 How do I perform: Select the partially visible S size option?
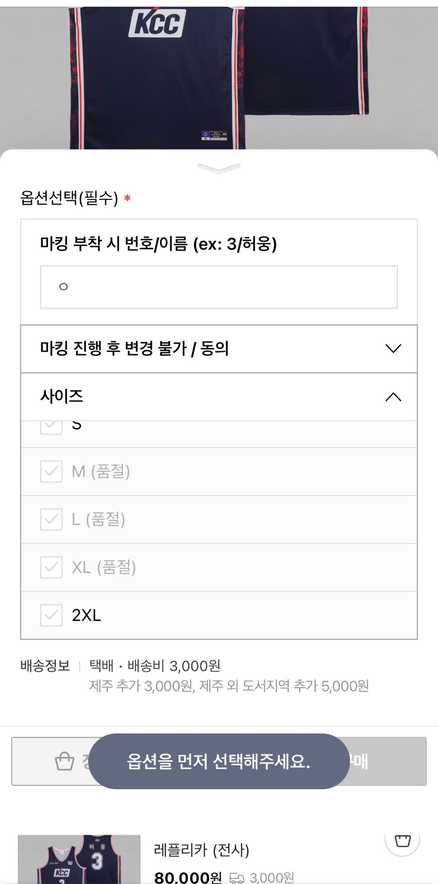click(x=76, y=426)
